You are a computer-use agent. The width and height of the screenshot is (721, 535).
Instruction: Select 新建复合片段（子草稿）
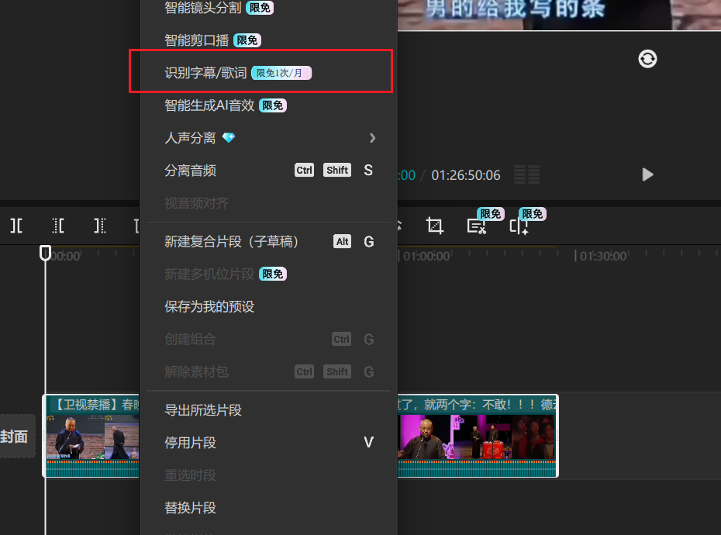(x=268, y=241)
